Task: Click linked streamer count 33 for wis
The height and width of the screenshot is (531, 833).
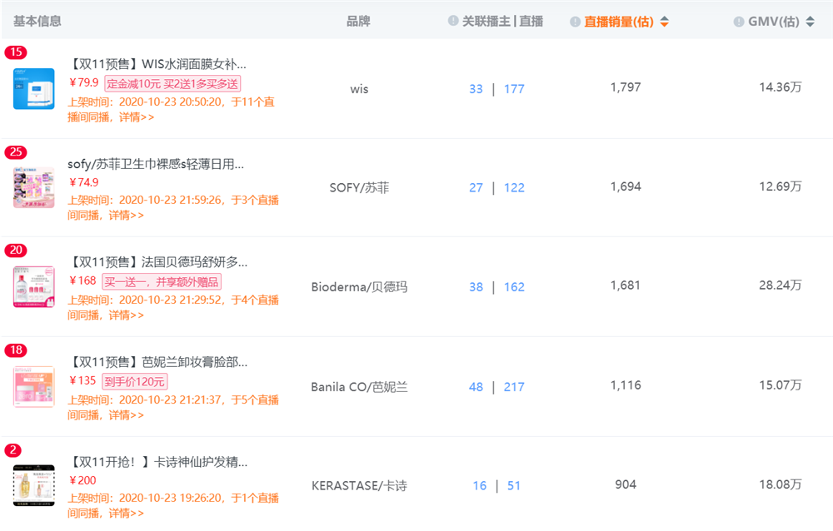Action: 476,89
